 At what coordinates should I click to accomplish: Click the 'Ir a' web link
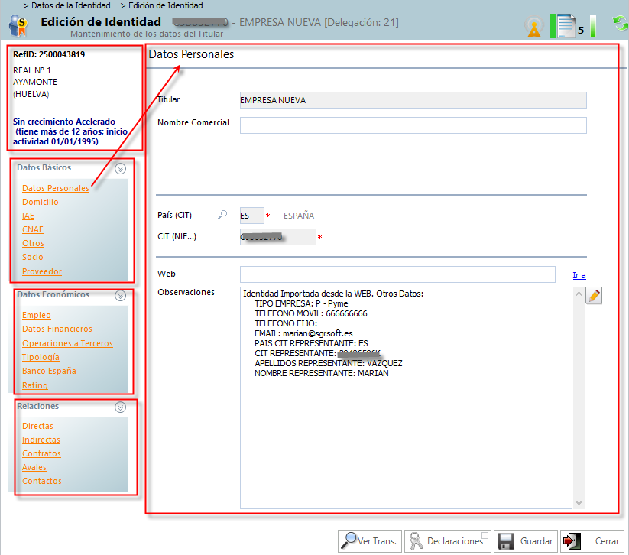coord(579,275)
